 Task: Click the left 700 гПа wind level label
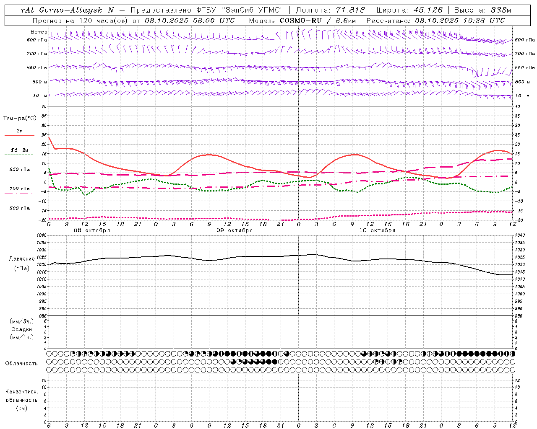pyautogui.click(x=37, y=54)
